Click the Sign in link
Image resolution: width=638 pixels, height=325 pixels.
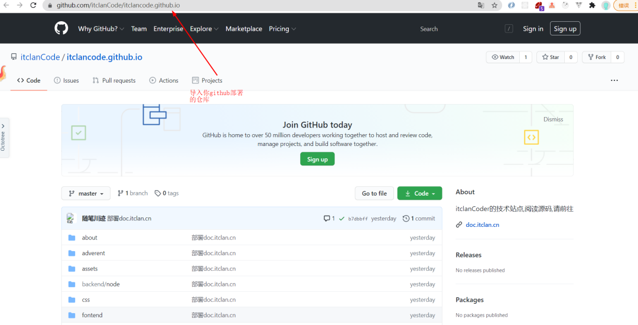pos(533,28)
